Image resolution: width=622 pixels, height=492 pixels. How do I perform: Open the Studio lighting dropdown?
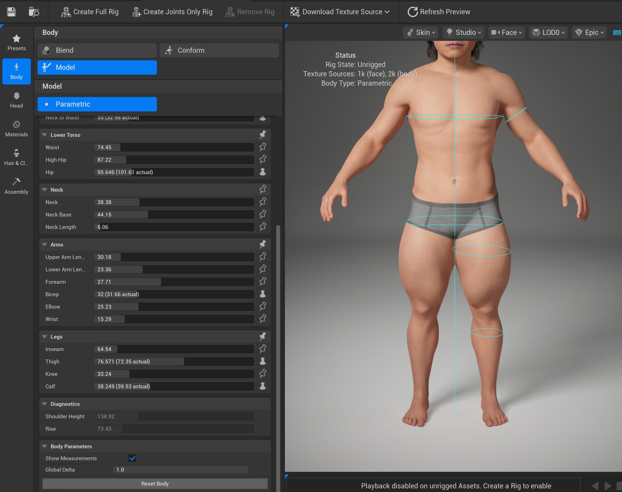pos(463,33)
